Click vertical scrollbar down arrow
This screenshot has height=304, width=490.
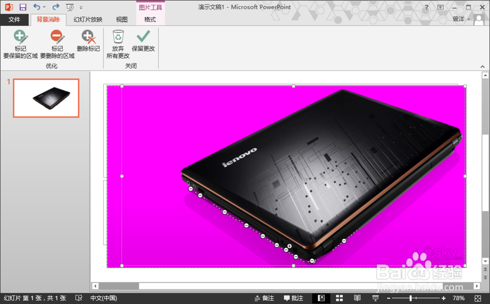pyautogui.click(x=485, y=261)
